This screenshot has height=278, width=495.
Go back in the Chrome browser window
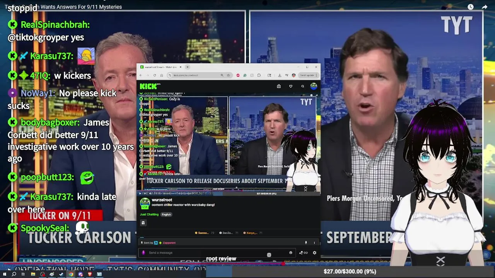(140, 75)
